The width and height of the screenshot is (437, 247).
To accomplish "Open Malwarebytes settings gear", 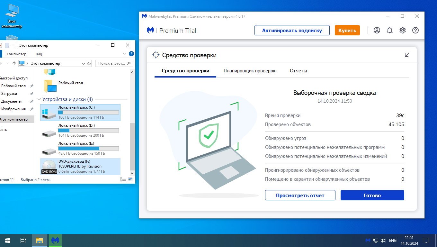I will click(x=403, y=30).
